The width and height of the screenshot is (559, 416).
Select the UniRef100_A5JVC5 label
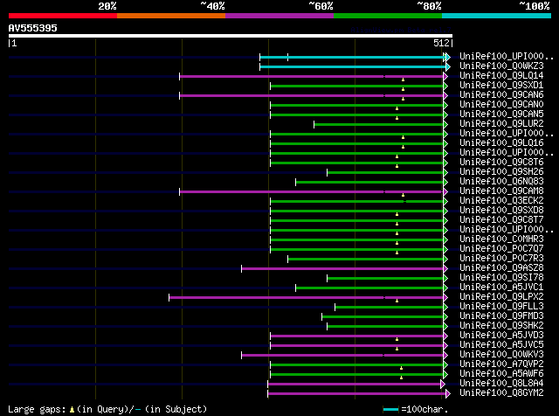coord(501,345)
